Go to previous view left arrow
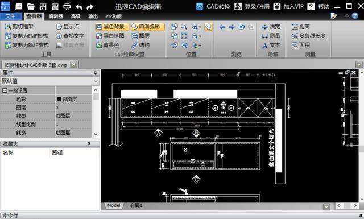364x219 pixels. click(222, 27)
